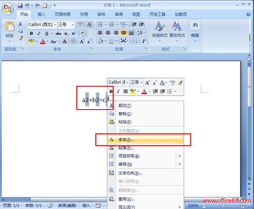Choose Copy (复制) from context menu
The image size is (254, 209).
pos(146,114)
